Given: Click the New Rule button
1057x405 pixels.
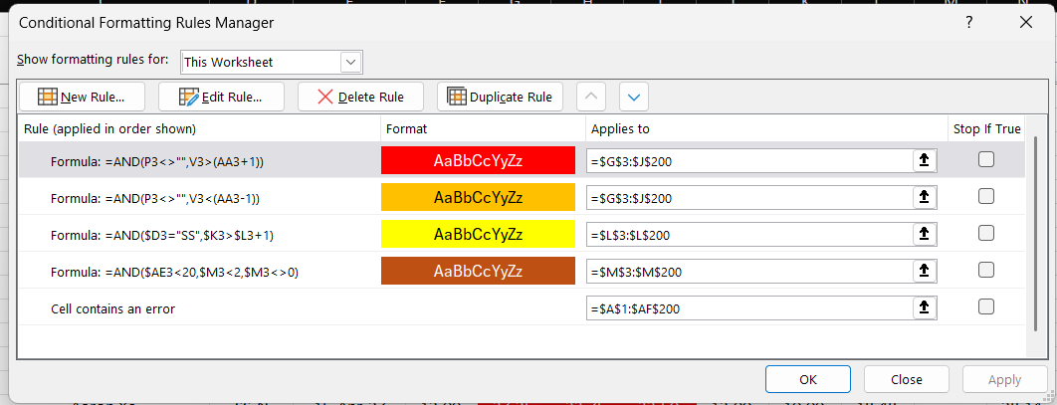Looking at the screenshot, I should [82, 98].
